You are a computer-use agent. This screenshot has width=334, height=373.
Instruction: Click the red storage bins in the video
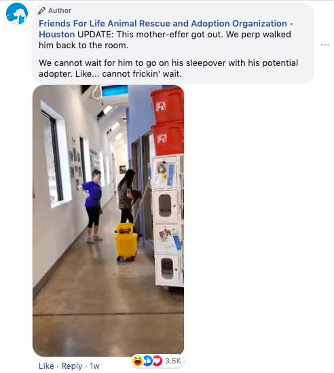click(x=168, y=121)
